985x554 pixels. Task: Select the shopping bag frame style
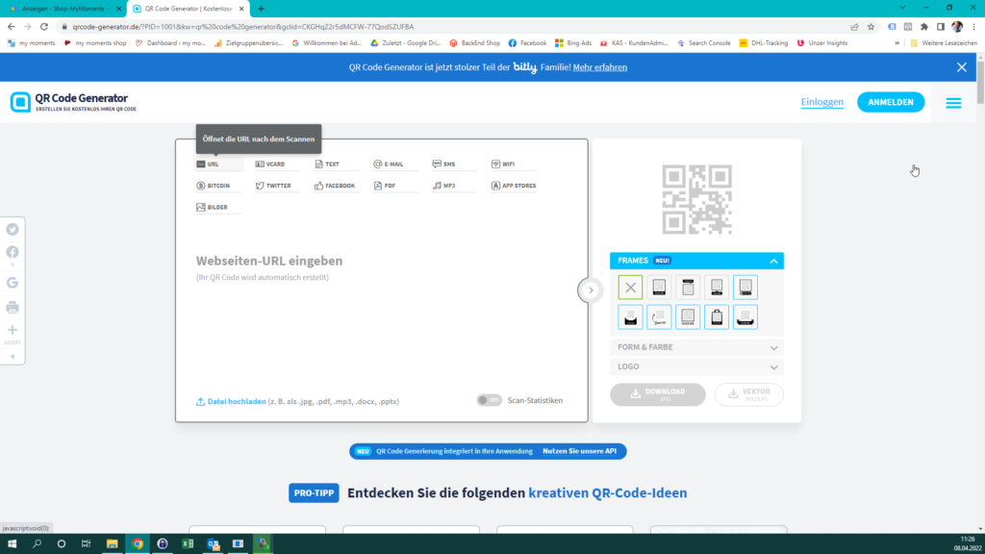click(717, 317)
